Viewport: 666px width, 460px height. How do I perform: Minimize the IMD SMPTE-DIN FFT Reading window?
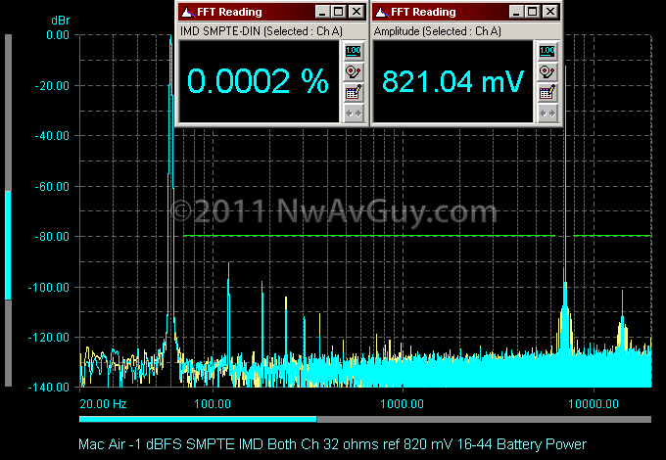click(323, 12)
